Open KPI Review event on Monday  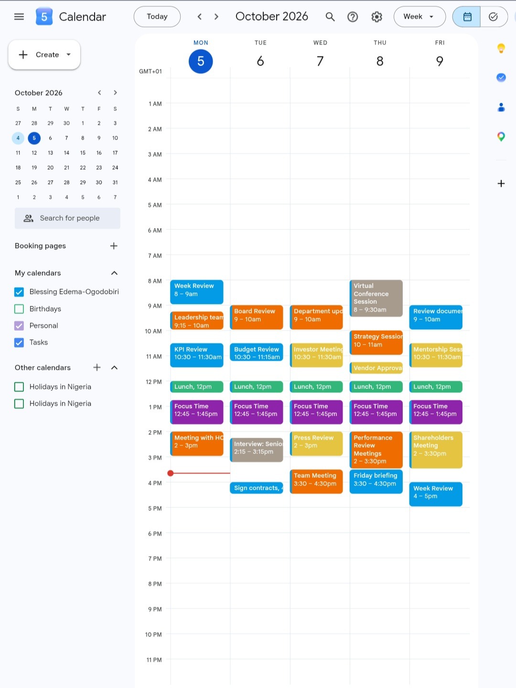tap(197, 355)
